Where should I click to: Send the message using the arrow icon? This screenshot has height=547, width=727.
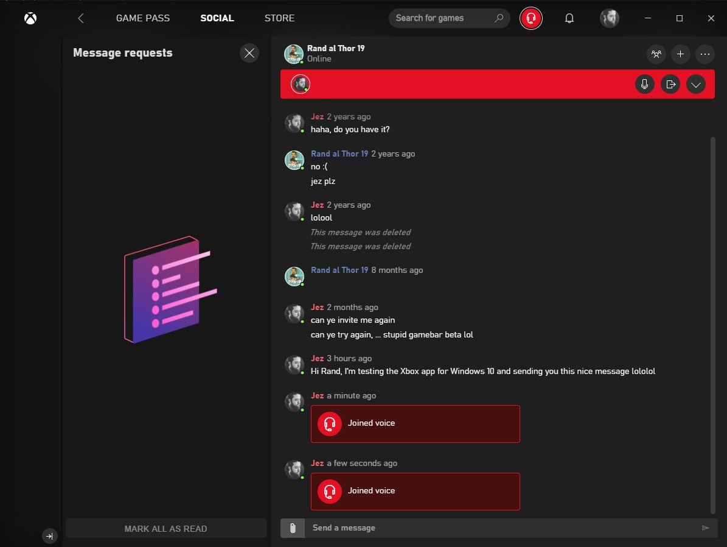pyautogui.click(x=706, y=528)
